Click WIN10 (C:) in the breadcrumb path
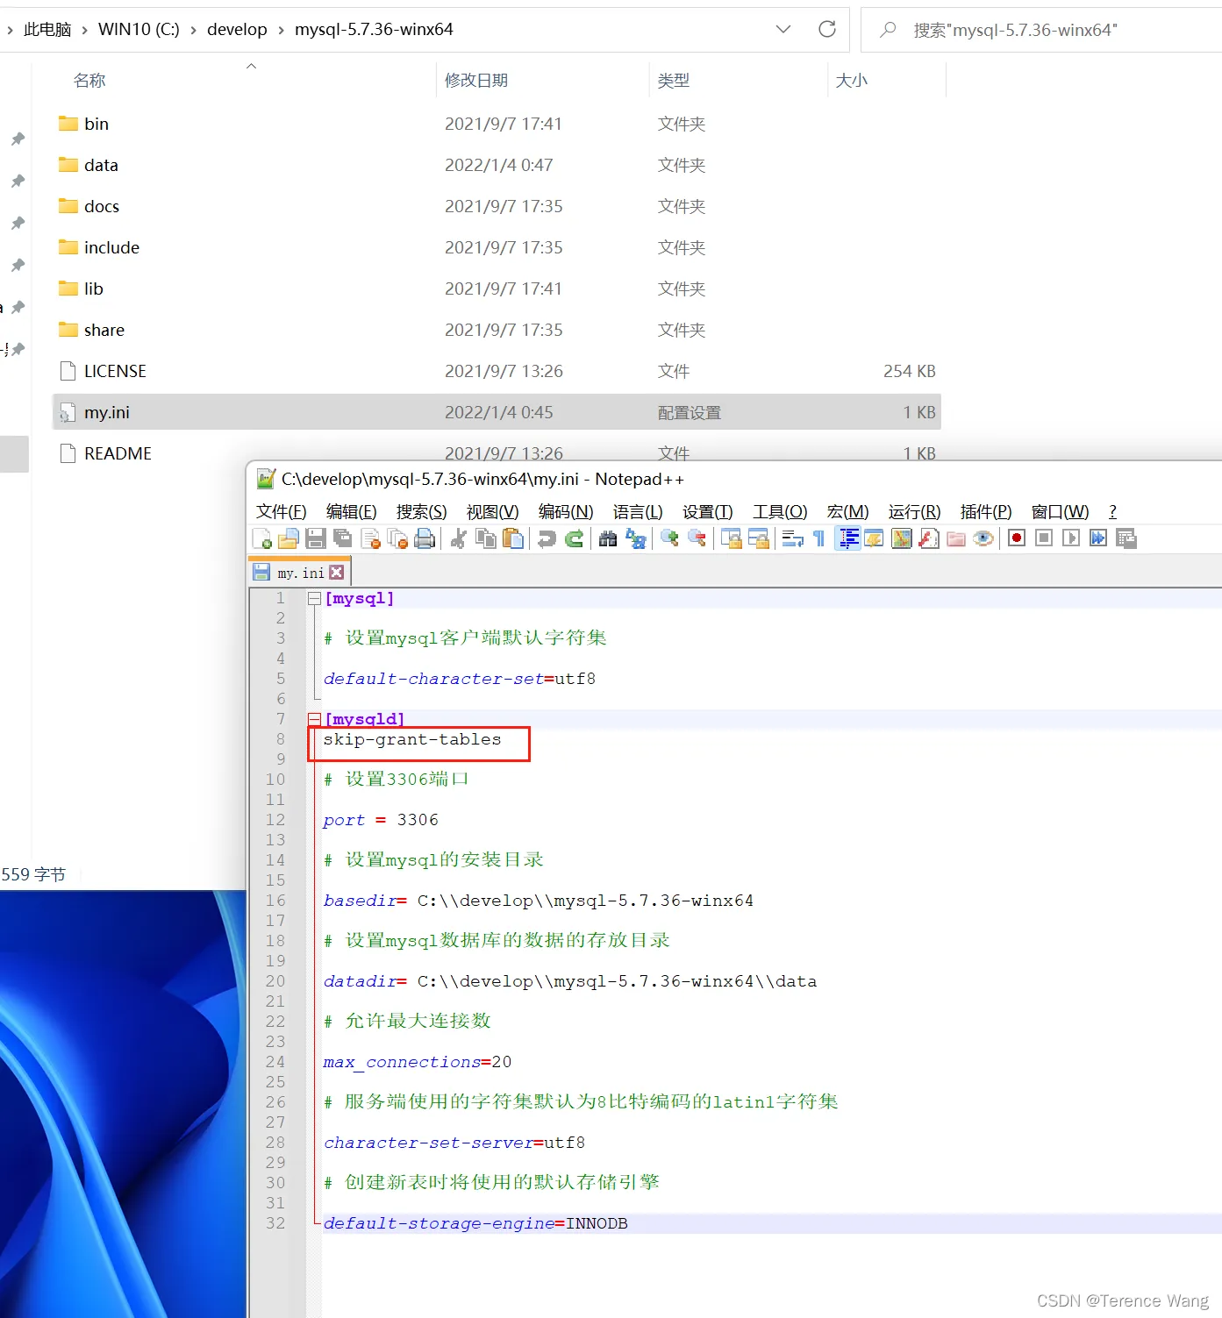 (139, 30)
